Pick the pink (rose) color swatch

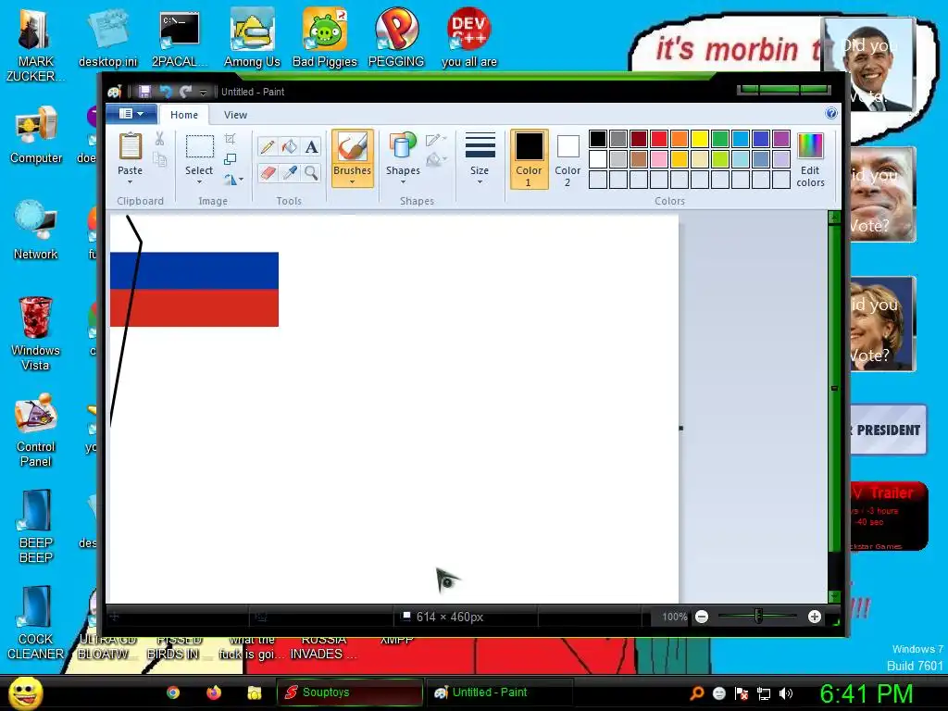(x=658, y=159)
